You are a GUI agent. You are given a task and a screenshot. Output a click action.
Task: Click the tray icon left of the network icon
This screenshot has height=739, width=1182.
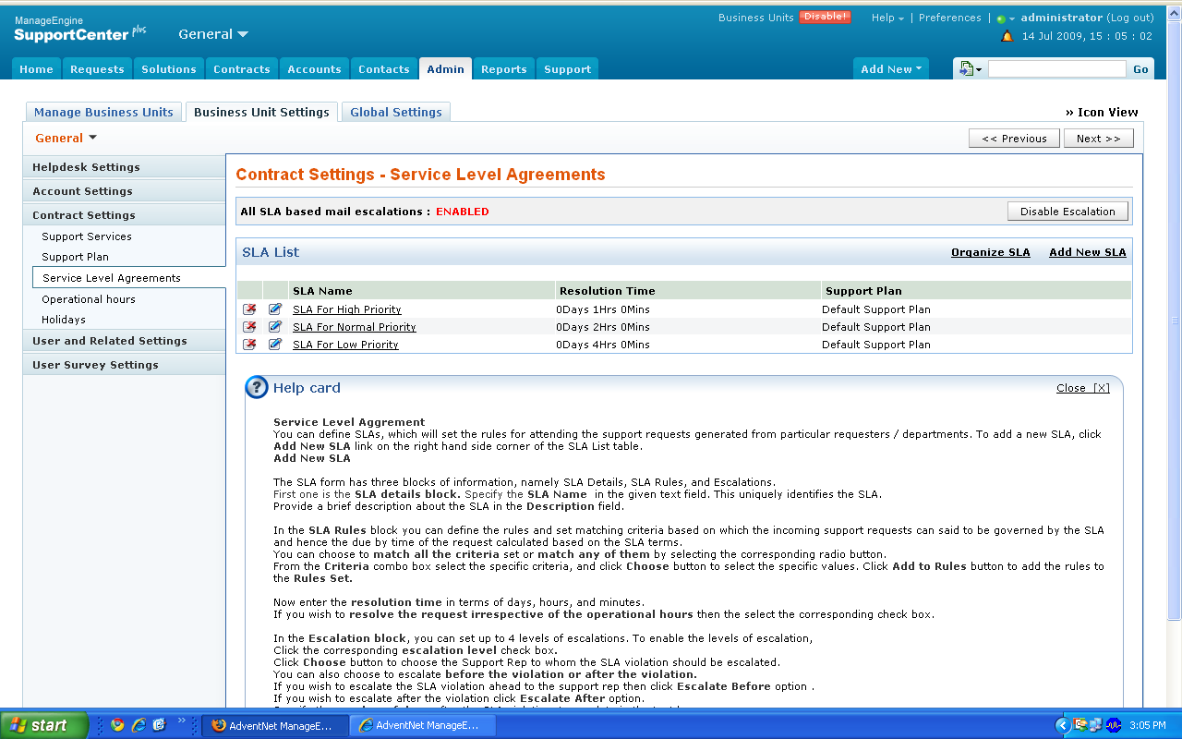(1079, 725)
